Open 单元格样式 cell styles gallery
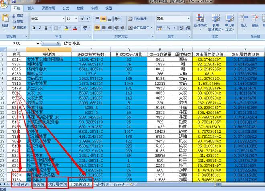265x191 pixels. pyautogui.click(x=230, y=22)
